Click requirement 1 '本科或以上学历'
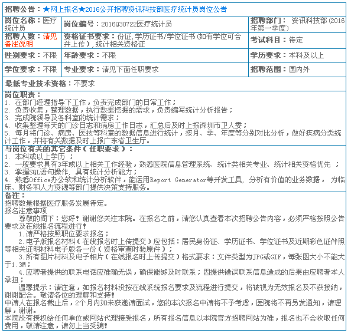The width and height of the screenshot is (351, 333). click(39, 157)
